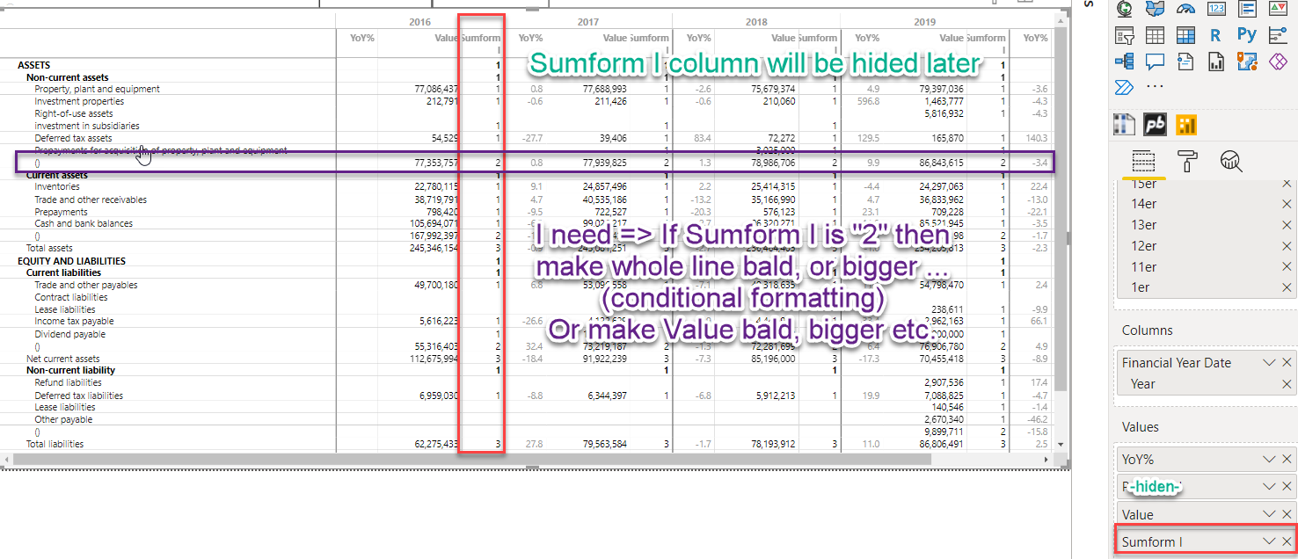Select the Paginated report visual icon
The image size is (1298, 559).
[1216, 62]
